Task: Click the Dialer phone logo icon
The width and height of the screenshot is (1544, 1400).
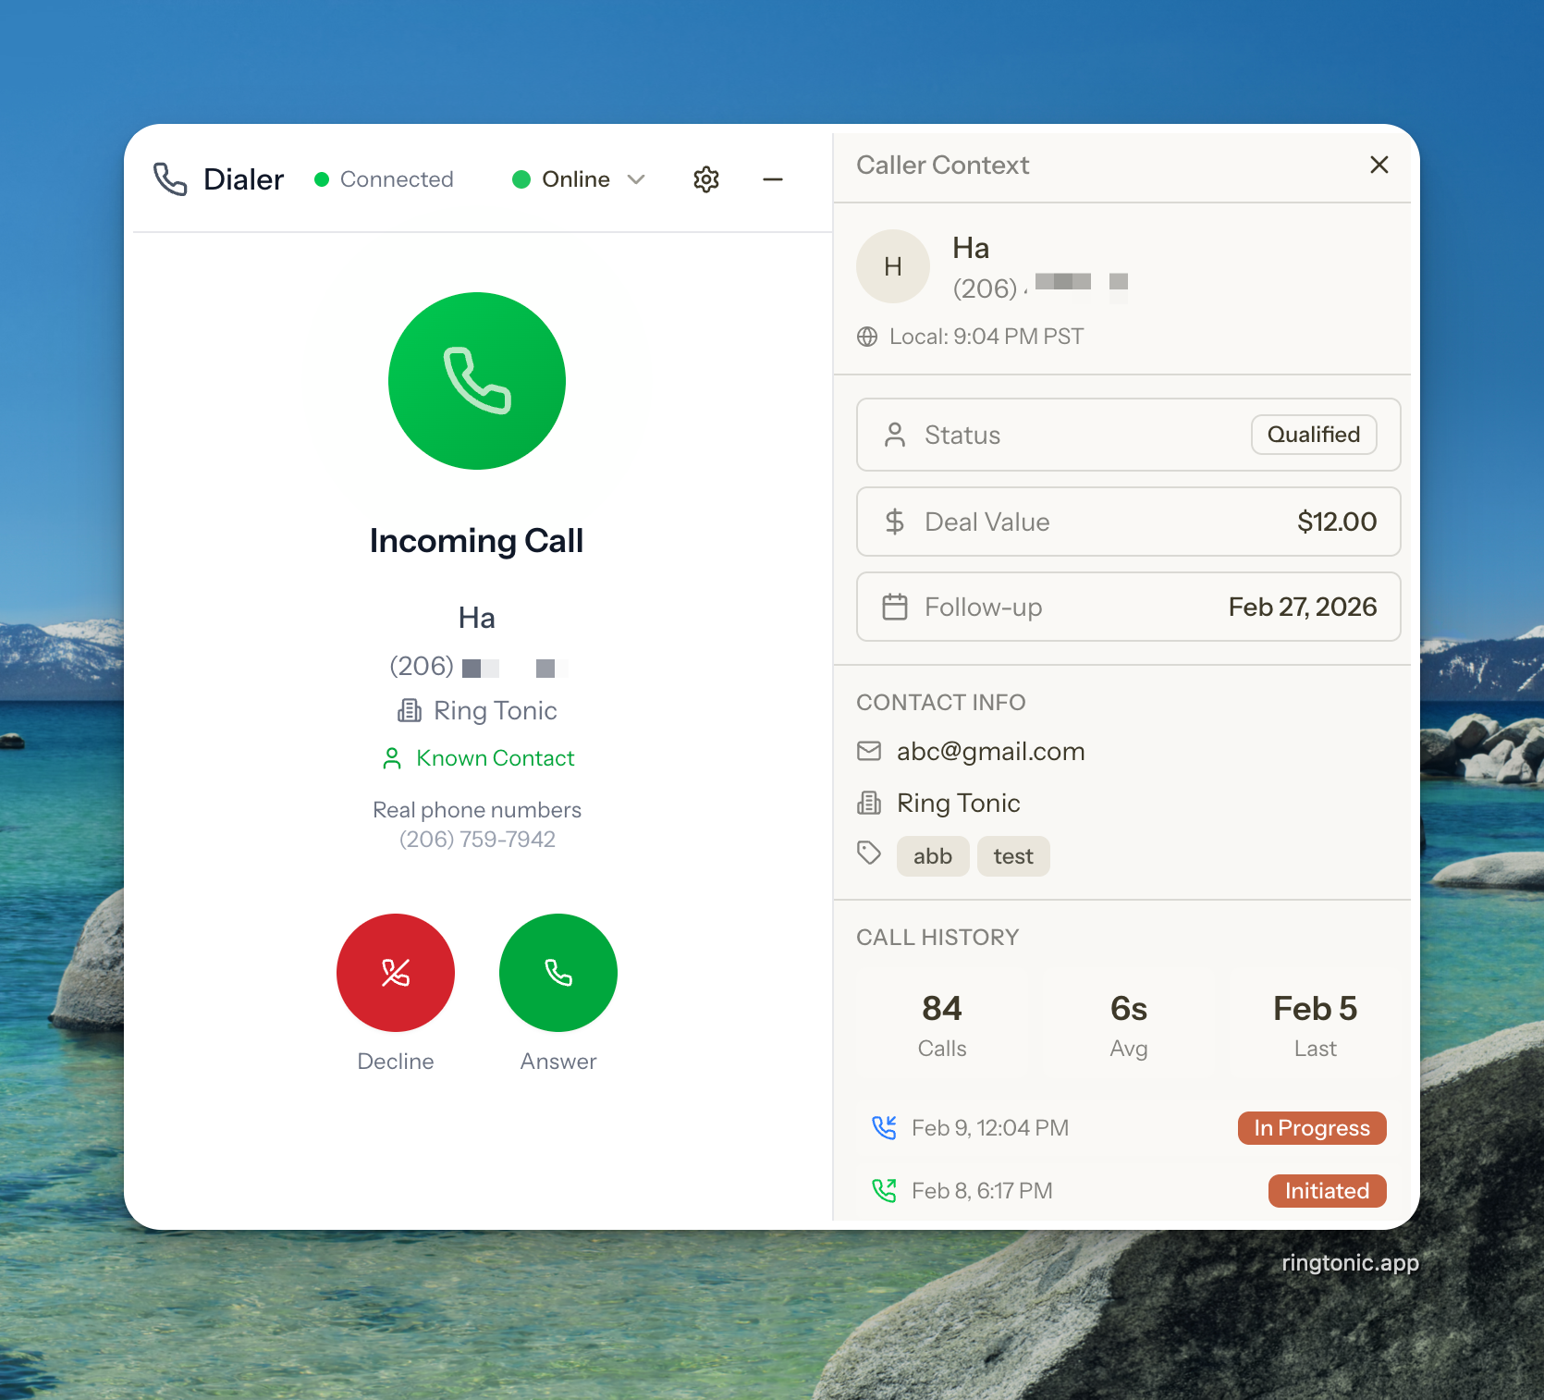Action: pos(170,179)
